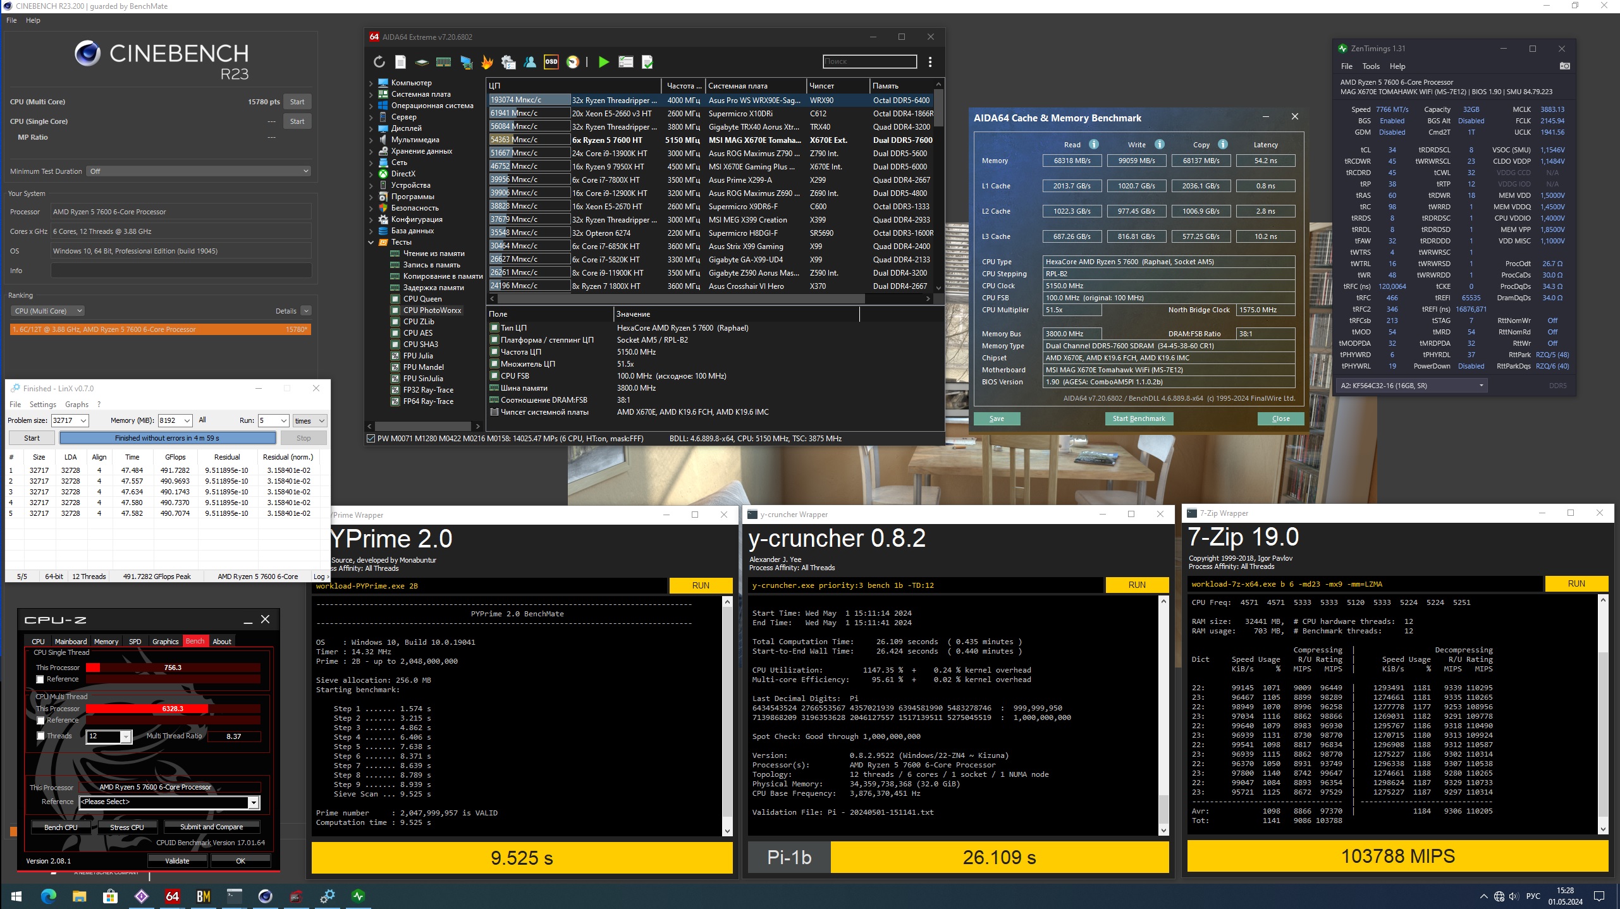
Task: Open Minimum Test Duration dropdown
Action: click(199, 171)
